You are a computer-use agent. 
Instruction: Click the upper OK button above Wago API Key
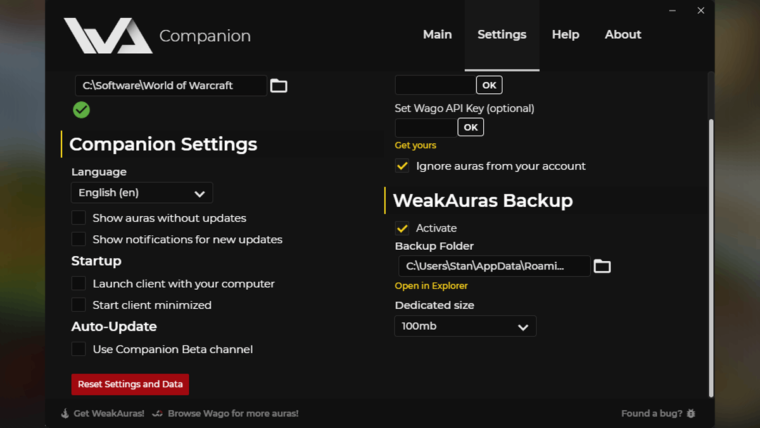click(490, 85)
